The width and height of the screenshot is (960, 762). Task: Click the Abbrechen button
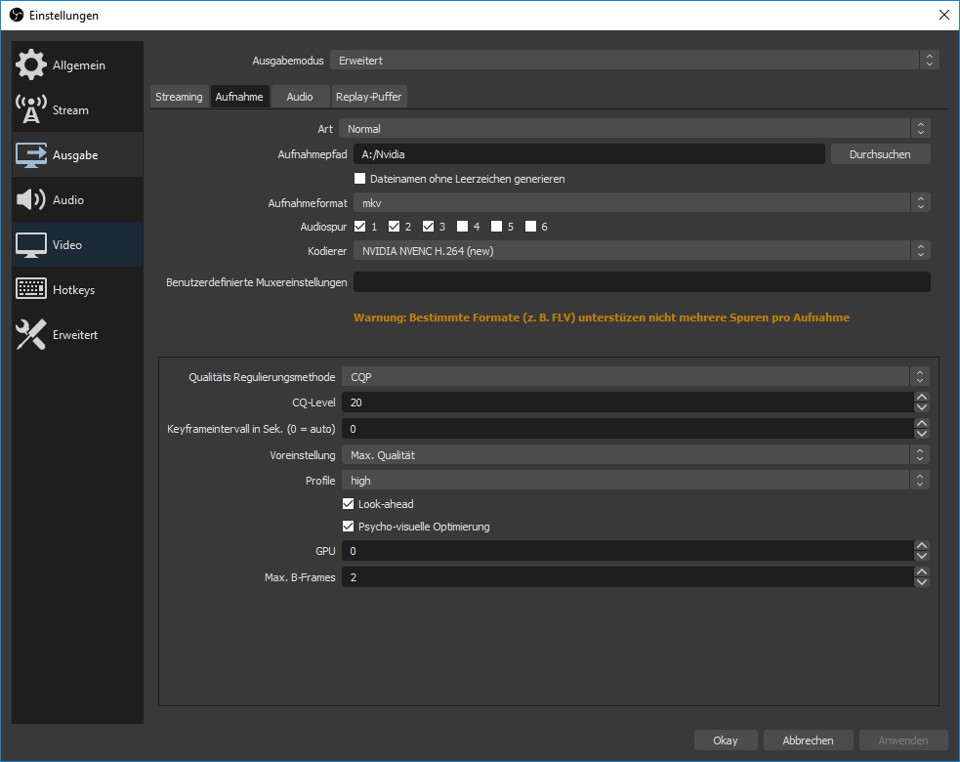click(809, 740)
